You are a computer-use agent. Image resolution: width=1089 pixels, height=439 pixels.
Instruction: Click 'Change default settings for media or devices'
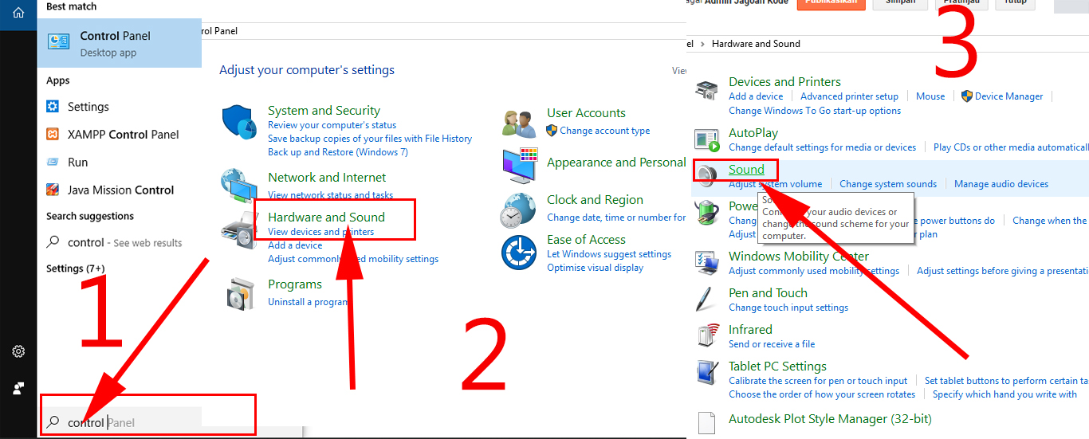coord(823,147)
